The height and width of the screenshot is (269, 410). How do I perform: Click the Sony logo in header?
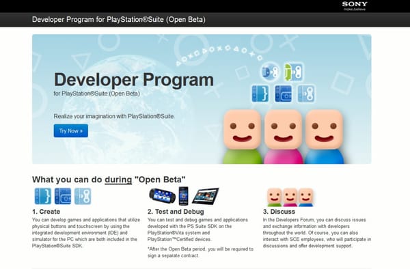tap(355, 5)
